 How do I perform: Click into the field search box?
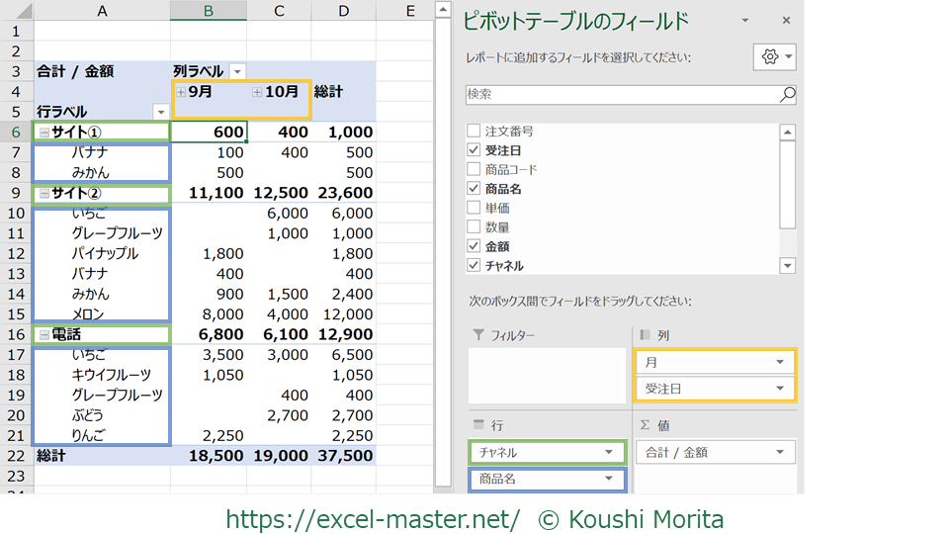tap(621, 95)
